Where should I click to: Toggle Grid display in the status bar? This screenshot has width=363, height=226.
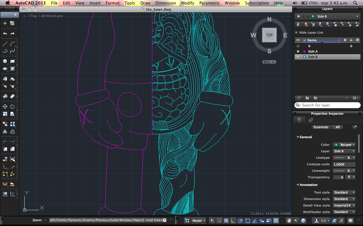tap(226, 221)
